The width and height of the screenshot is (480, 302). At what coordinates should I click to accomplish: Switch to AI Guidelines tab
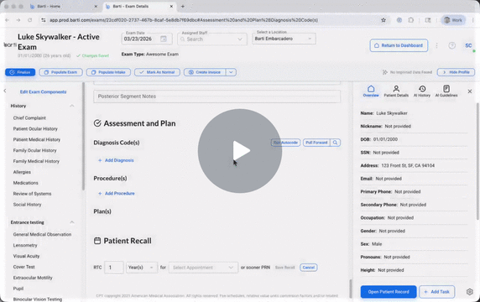pos(446,91)
